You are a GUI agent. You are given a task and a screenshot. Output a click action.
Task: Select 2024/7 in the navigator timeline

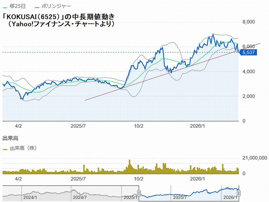[x=79, y=197]
